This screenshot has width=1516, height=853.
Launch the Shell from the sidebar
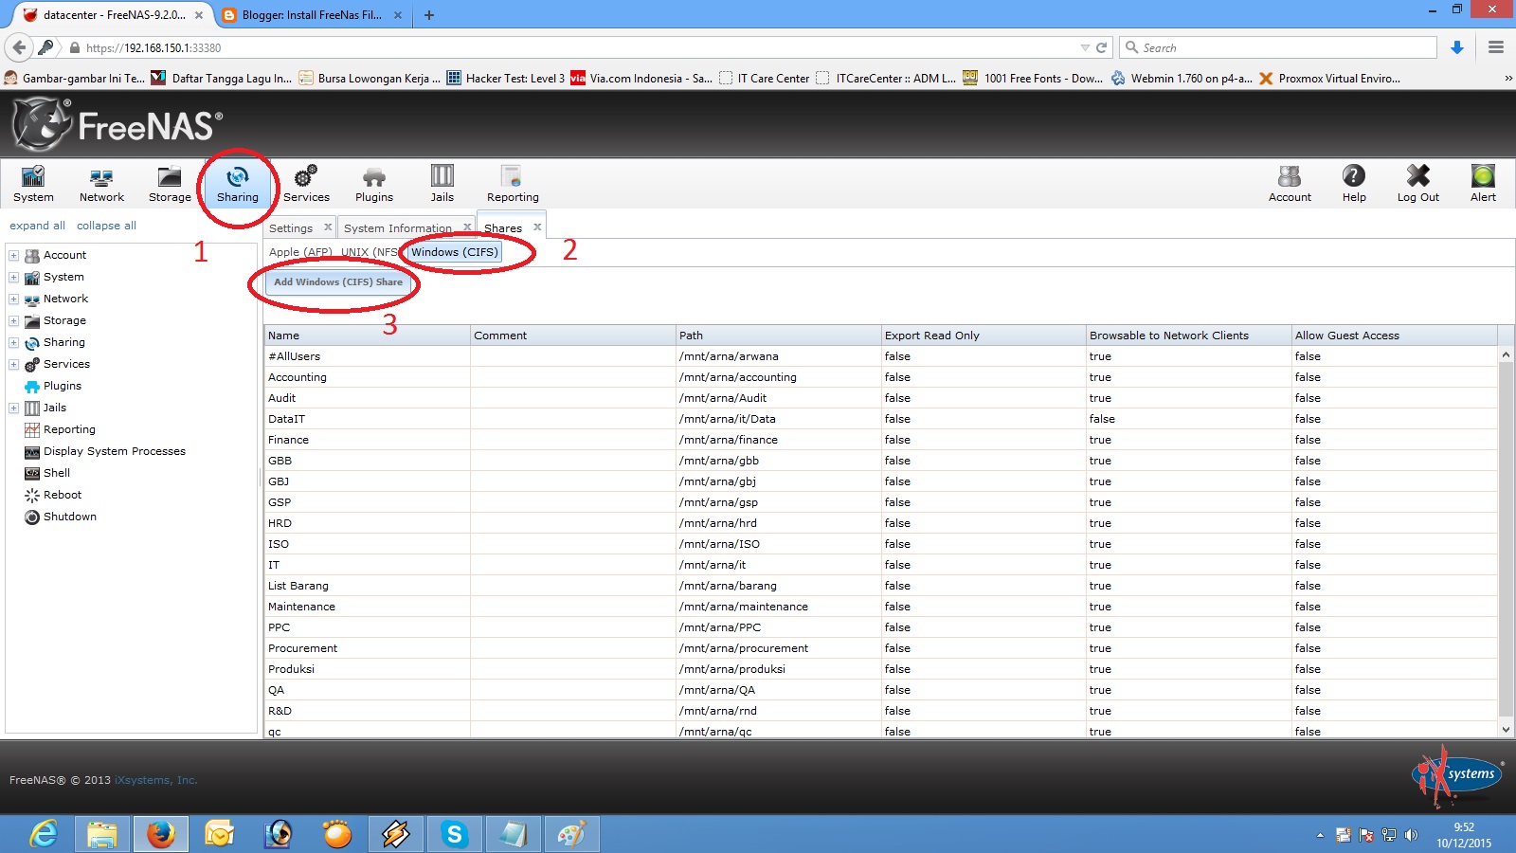(x=57, y=472)
